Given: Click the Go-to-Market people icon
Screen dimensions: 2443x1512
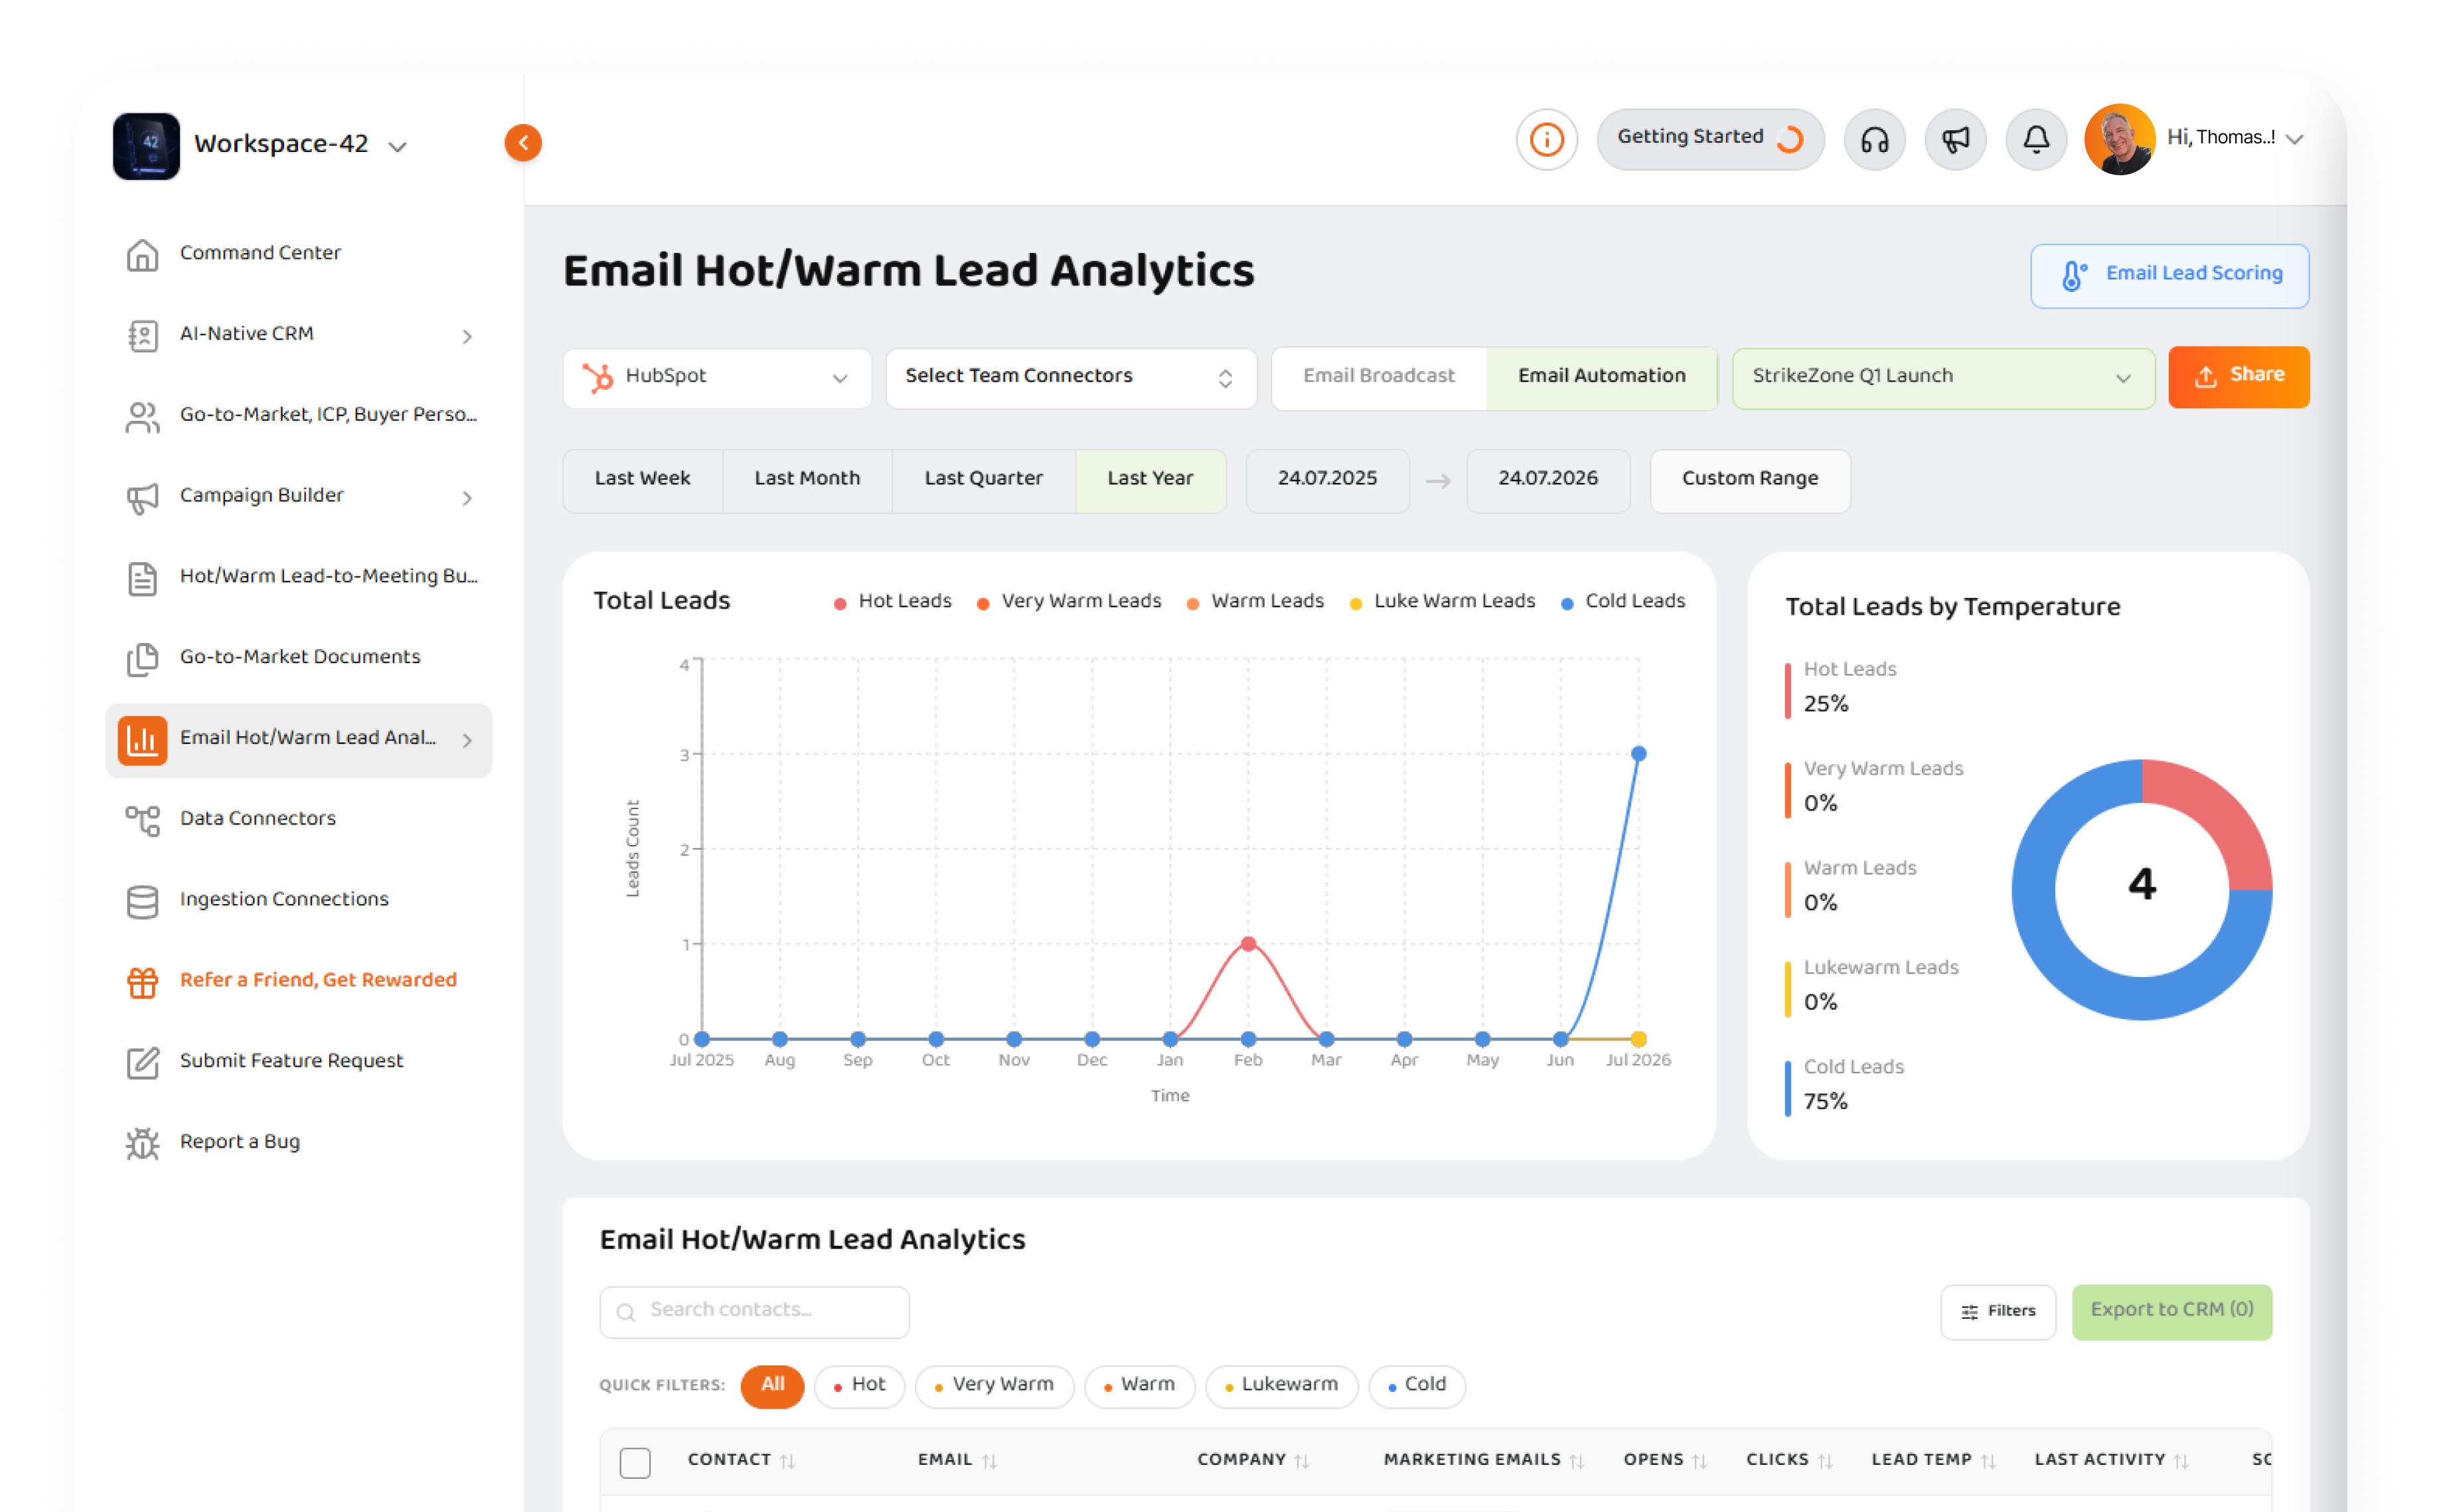Looking at the screenshot, I should coord(142,417).
